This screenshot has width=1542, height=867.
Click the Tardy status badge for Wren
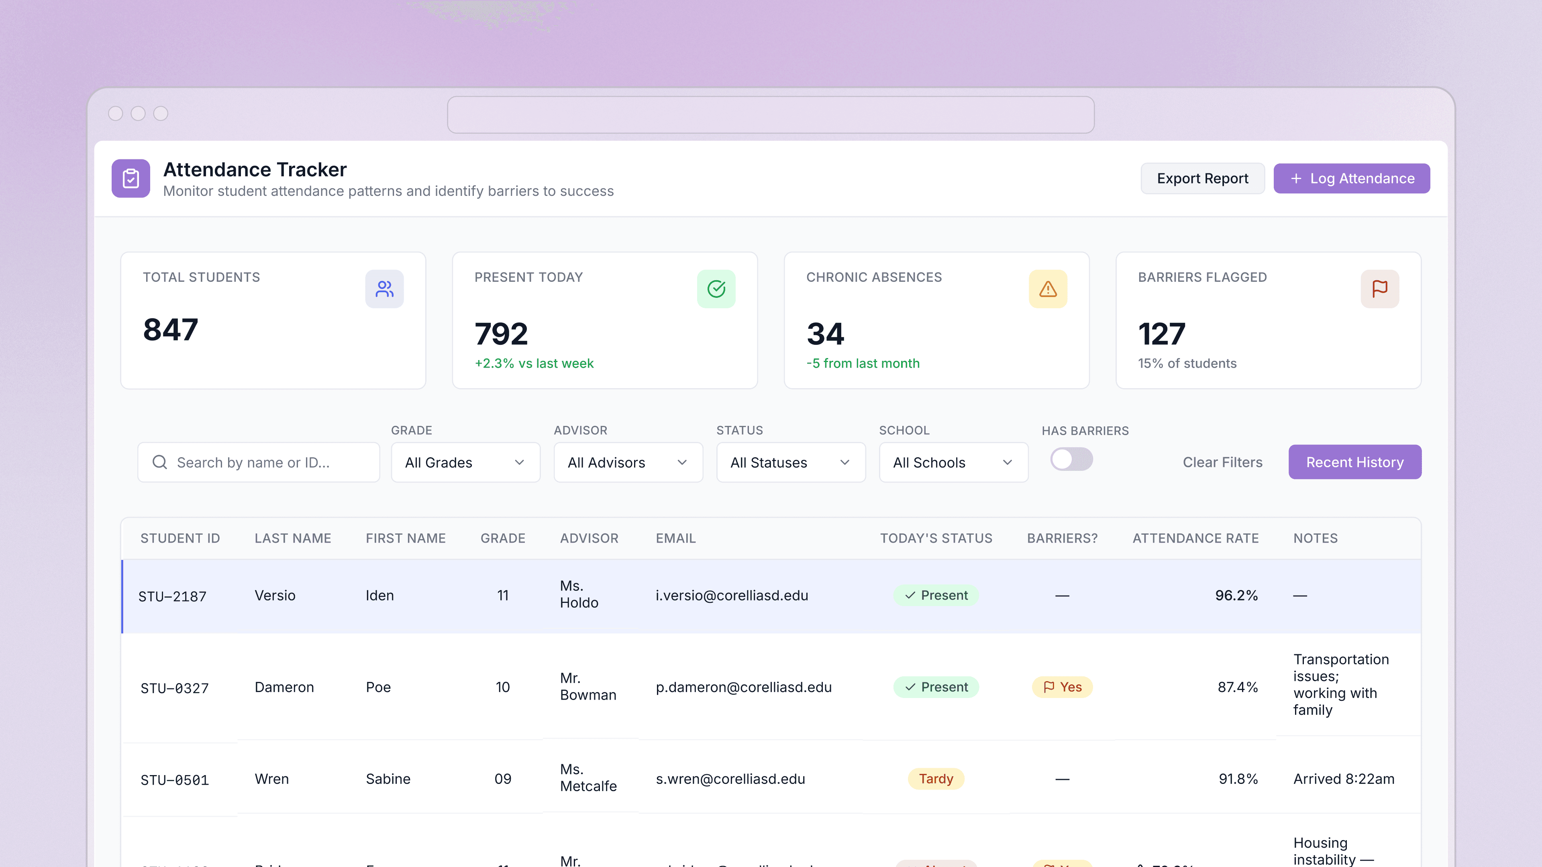coord(936,779)
